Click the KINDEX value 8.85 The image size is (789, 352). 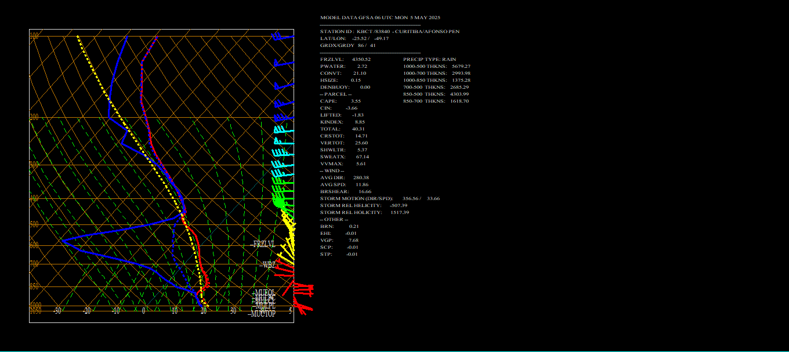[x=360, y=122]
